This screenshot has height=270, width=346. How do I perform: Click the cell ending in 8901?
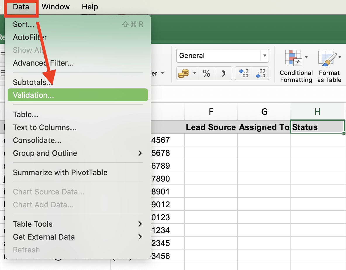pos(167,192)
